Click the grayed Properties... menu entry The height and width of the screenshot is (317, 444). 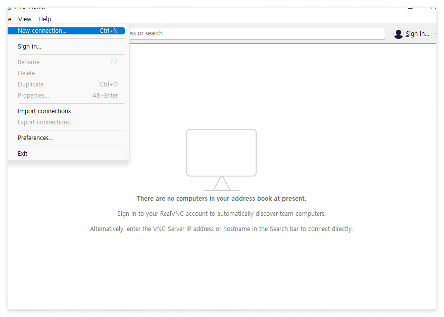[x=66, y=96]
